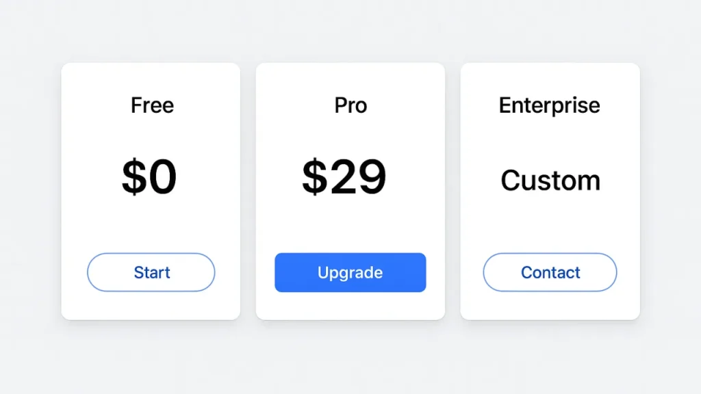
Task: Select the Pro pricing card
Action: (350, 190)
